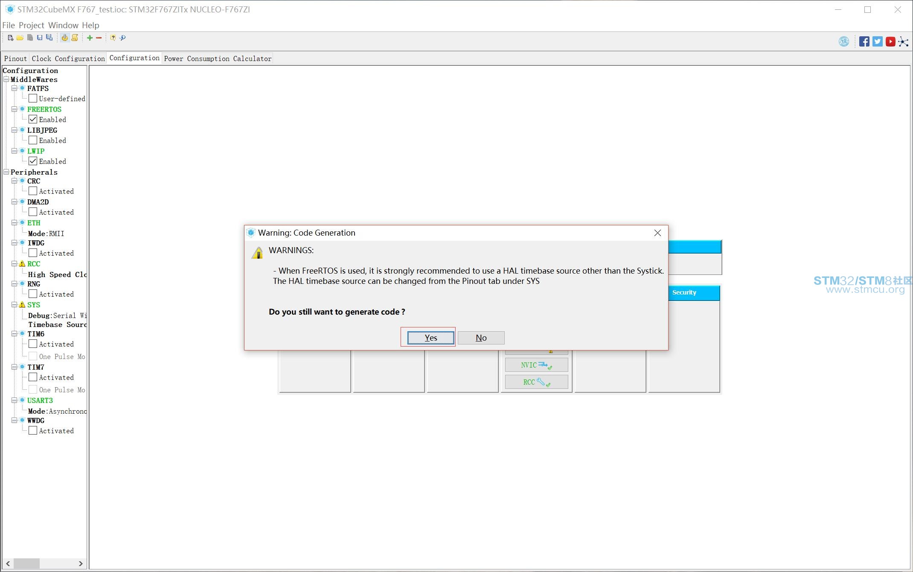This screenshot has width=913, height=572.
Task: Open the Project menu
Action: (32, 25)
